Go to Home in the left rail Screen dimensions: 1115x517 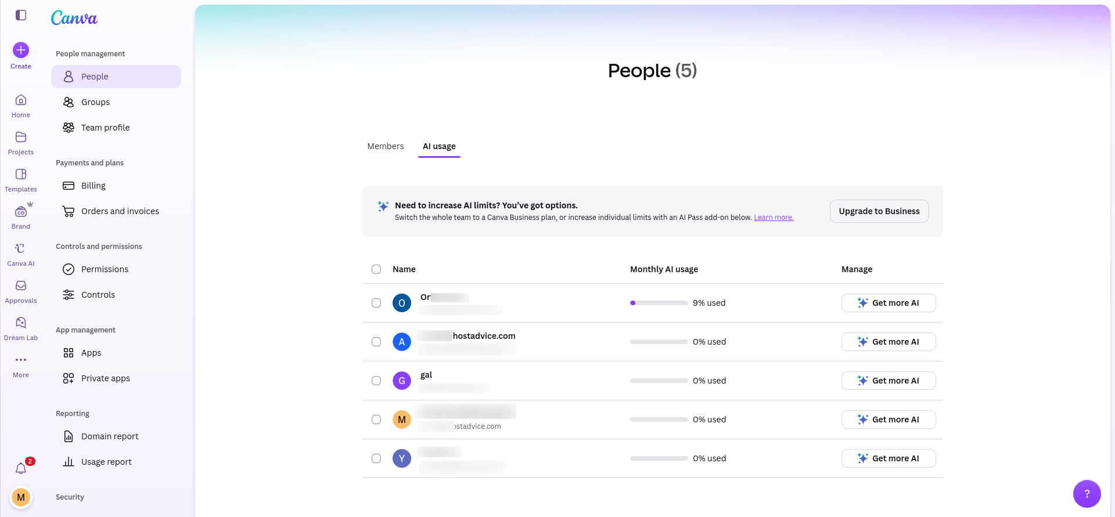21,106
